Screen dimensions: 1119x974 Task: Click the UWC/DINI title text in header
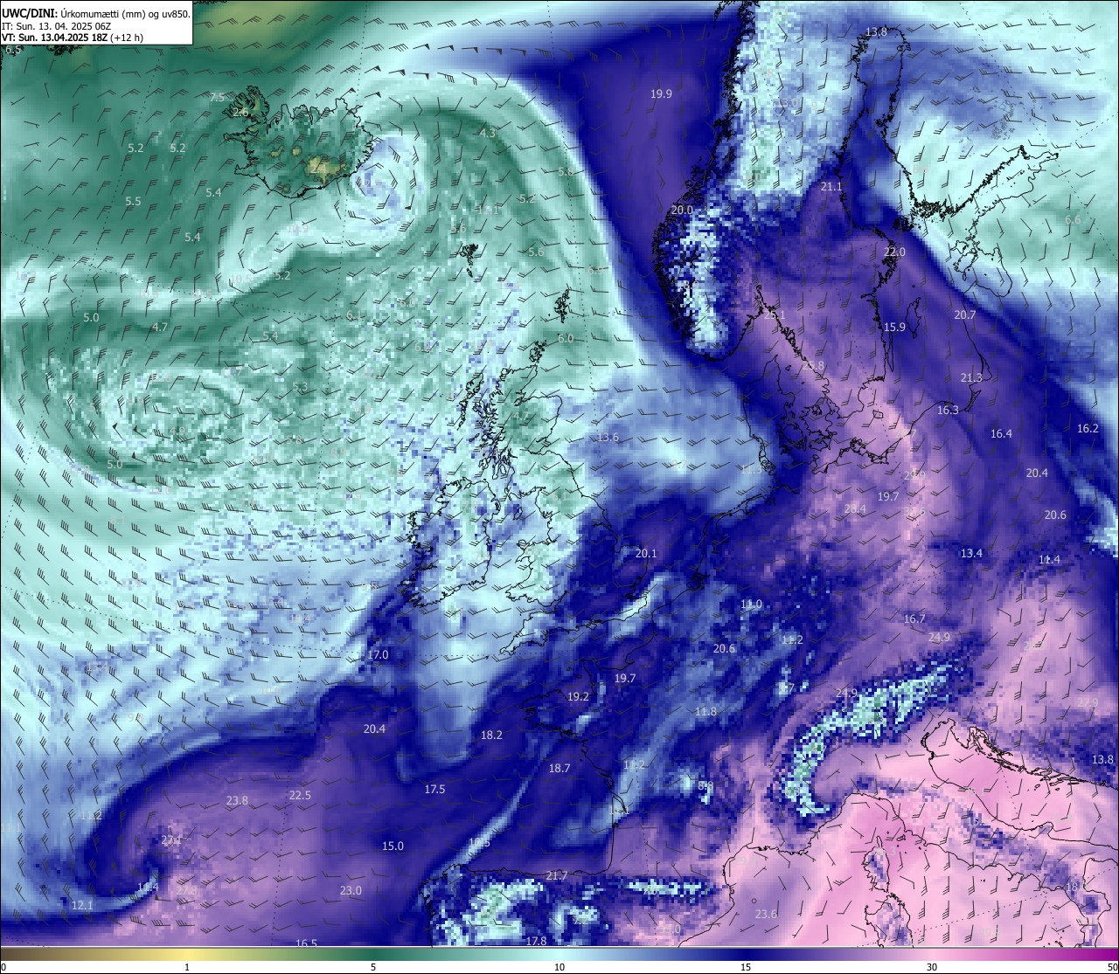pyautogui.click(x=30, y=13)
